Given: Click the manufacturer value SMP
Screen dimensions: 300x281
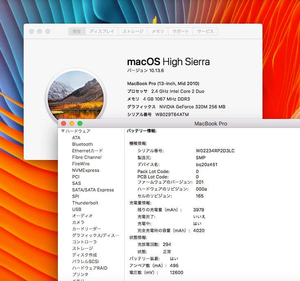Looking at the screenshot, I should pyautogui.click(x=201, y=158).
